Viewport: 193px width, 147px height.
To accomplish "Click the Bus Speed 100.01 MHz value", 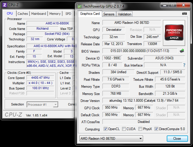I will point(40,88).
